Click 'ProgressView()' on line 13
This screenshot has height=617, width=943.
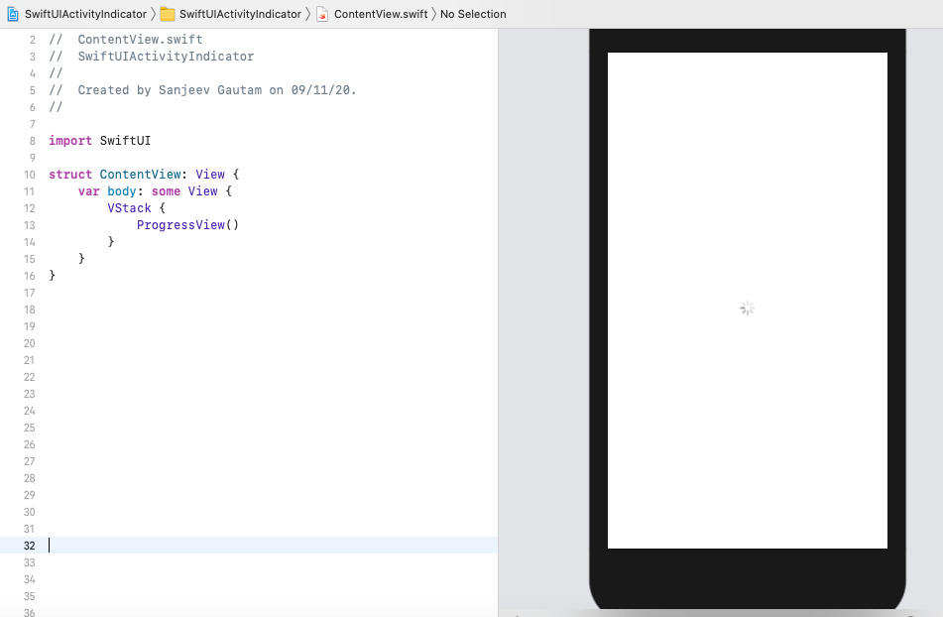coord(187,225)
